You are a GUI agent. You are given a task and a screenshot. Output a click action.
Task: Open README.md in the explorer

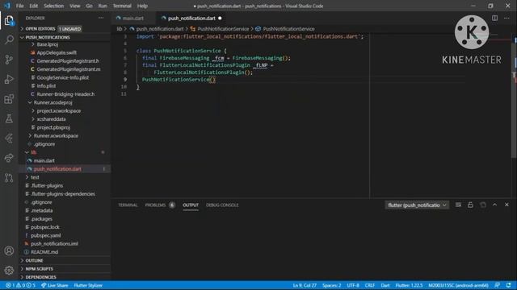pos(44,252)
